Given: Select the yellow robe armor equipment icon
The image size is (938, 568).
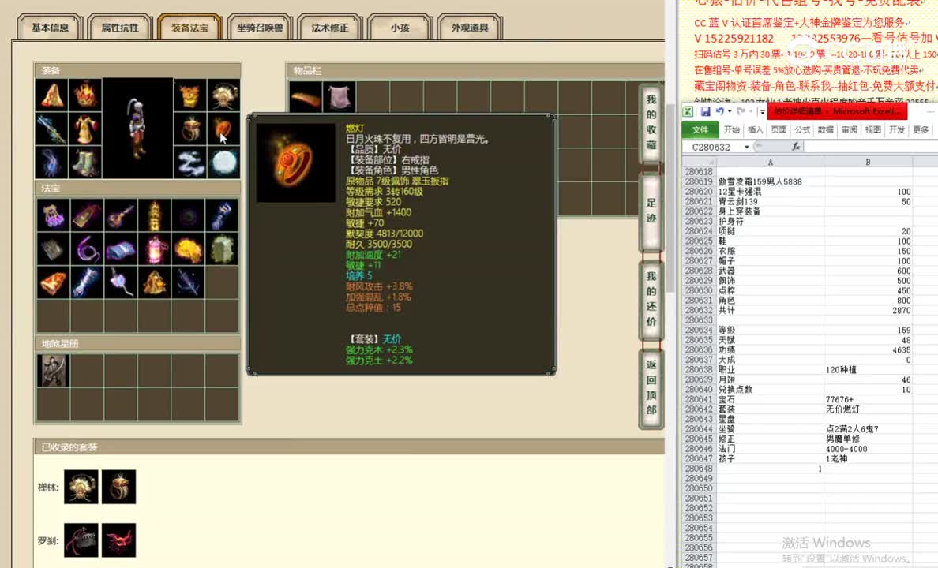Looking at the screenshot, I should (x=85, y=129).
